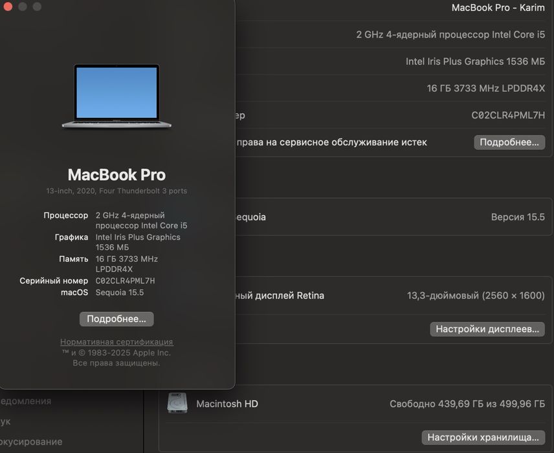Image resolution: width=554 pixels, height=453 pixels.
Task: Open Настройки дисплеев button
Action: click(487, 329)
